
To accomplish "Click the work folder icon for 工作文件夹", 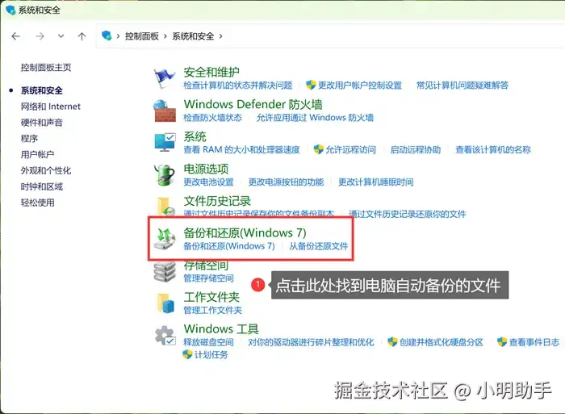I will 165,303.
